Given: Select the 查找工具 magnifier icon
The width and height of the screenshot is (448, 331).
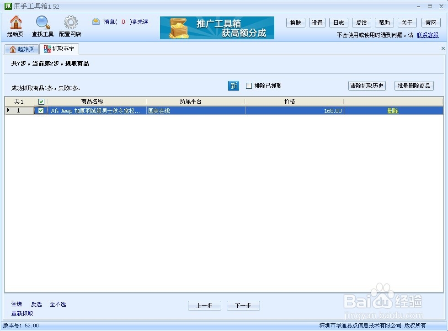Looking at the screenshot, I should tap(42, 22).
